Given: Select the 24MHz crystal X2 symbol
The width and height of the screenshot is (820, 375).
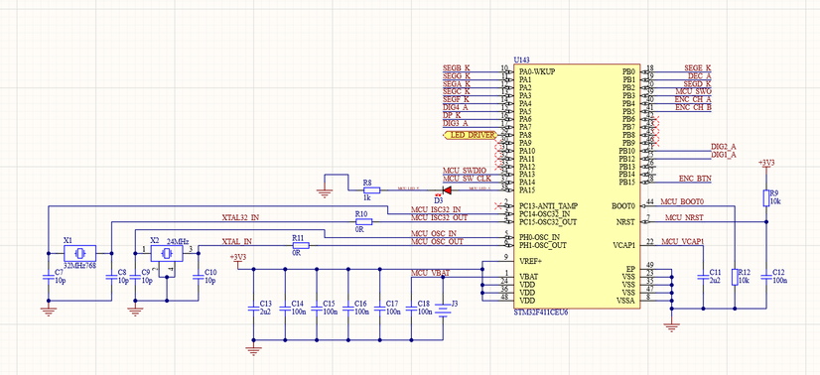Looking at the screenshot, I should [168, 254].
